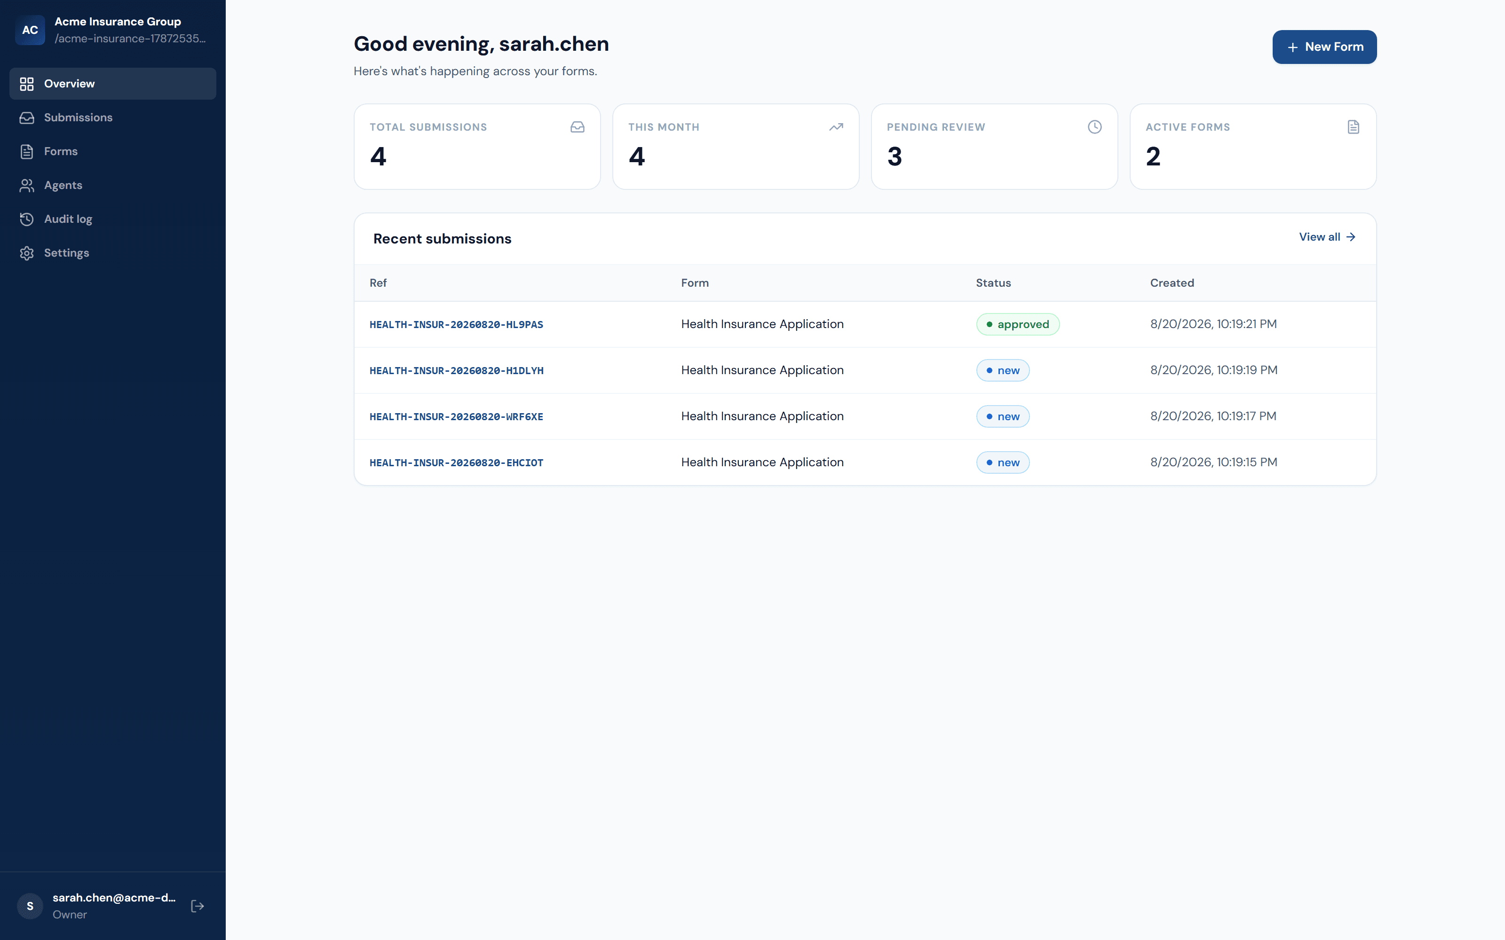
Task: Click the Settings gear icon
Action: coord(27,253)
